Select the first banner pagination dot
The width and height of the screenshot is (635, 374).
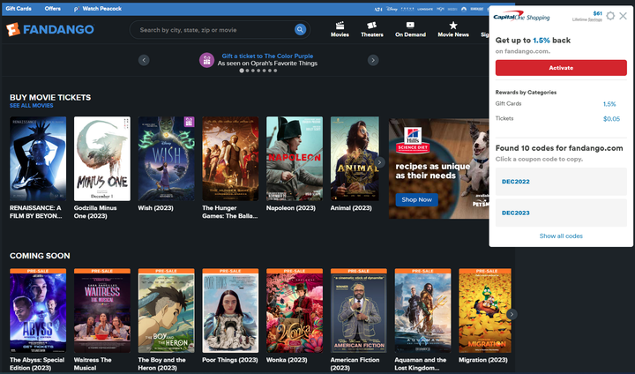click(242, 71)
